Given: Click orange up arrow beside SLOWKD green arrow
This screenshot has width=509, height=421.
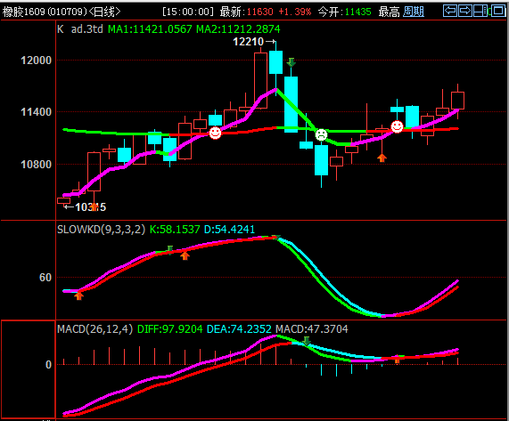Looking at the screenshot, I should coord(185,256).
